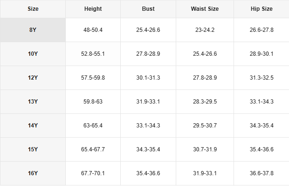Click the Bust column header
This screenshot has width=289, height=186.
pyautogui.click(x=148, y=9)
